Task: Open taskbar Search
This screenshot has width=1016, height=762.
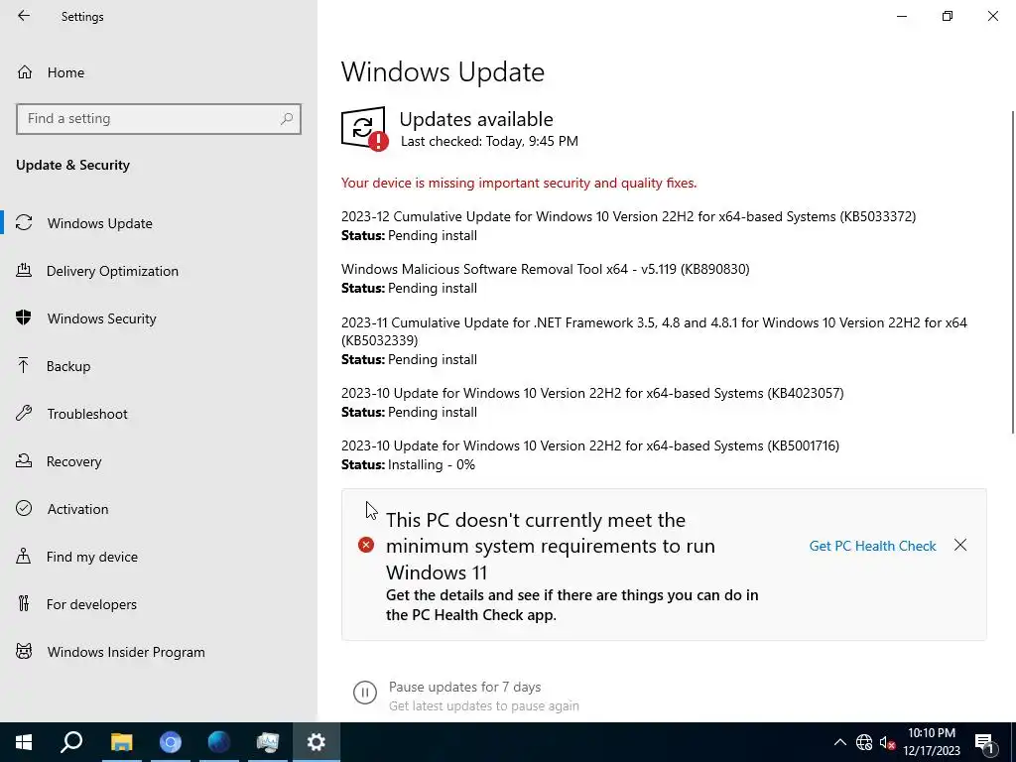Action: [71, 742]
